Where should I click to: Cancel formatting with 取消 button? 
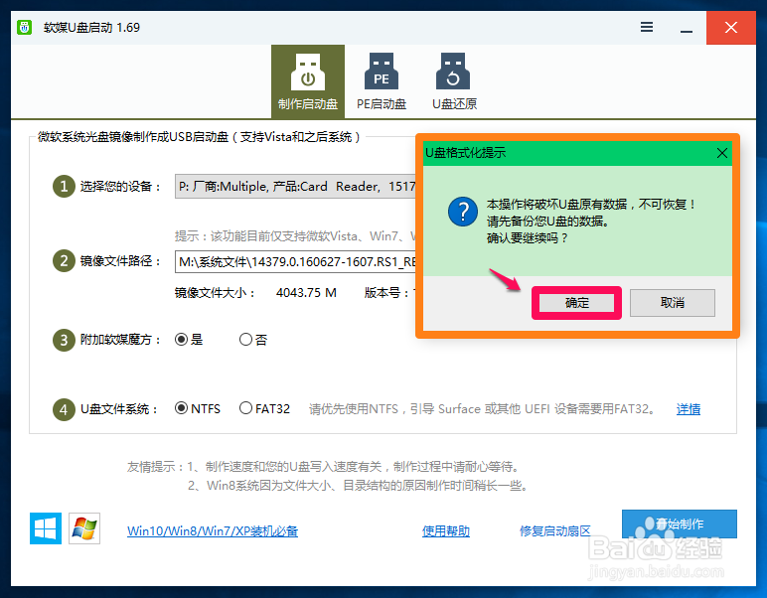coord(672,303)
